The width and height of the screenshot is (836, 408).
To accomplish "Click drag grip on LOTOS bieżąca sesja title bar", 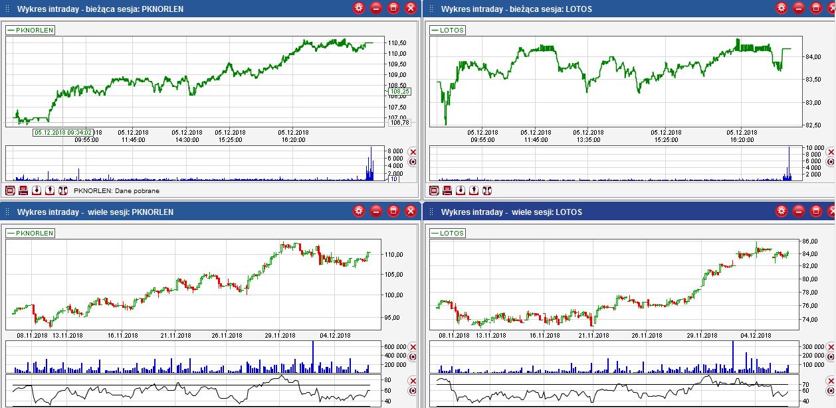I will [x=430, y=9].
